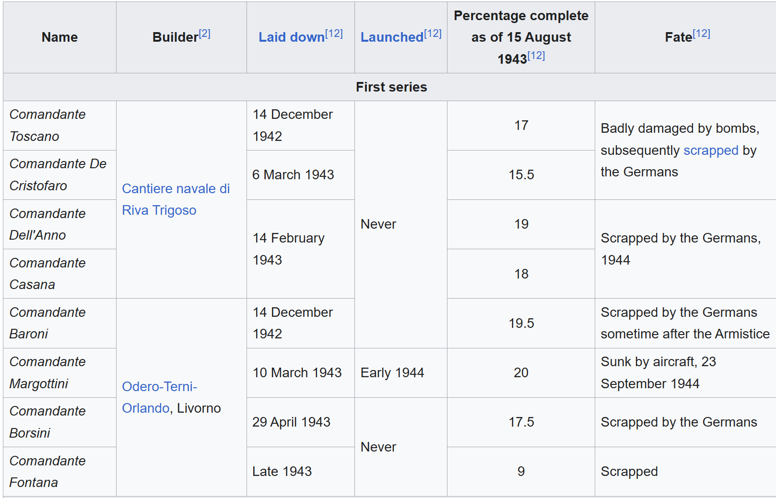Screen dimensions: 776x498
Task: Open the "Laid down" header link
Action: (x=291, y=37)
